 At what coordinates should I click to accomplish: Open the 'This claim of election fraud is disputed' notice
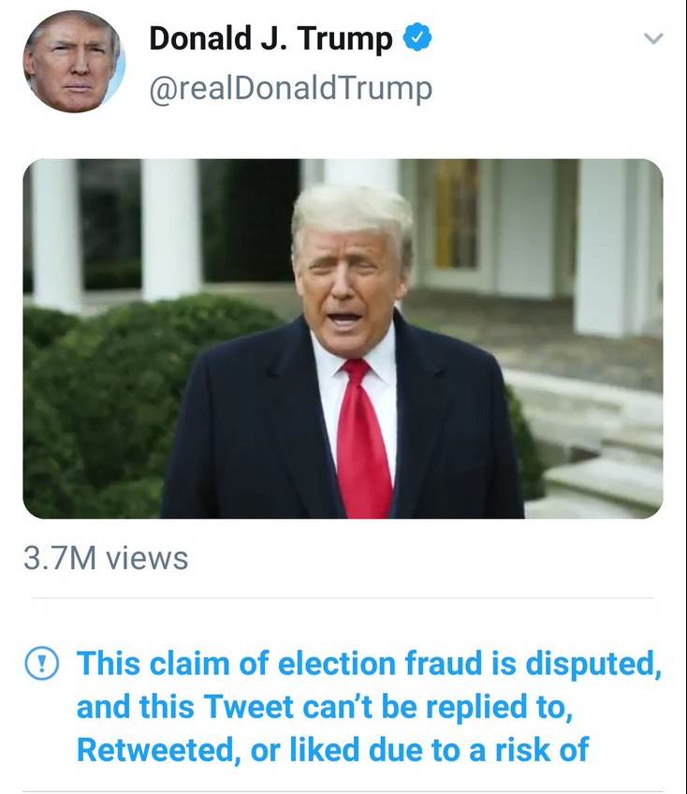(369, 664)
